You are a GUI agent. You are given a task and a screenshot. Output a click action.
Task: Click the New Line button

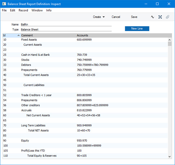click(x=137, y=28)
